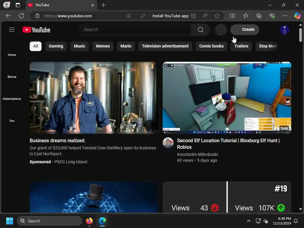
Task: Click the Read aloud icon
Action: coord(205,16)
